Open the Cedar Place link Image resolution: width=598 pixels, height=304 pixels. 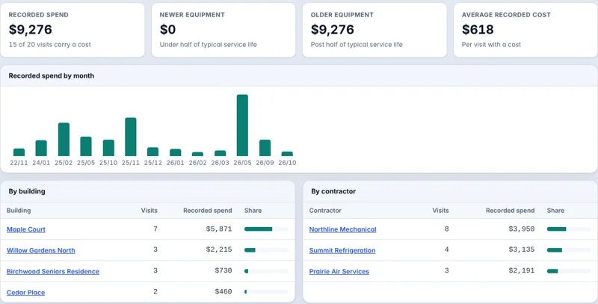25,292
